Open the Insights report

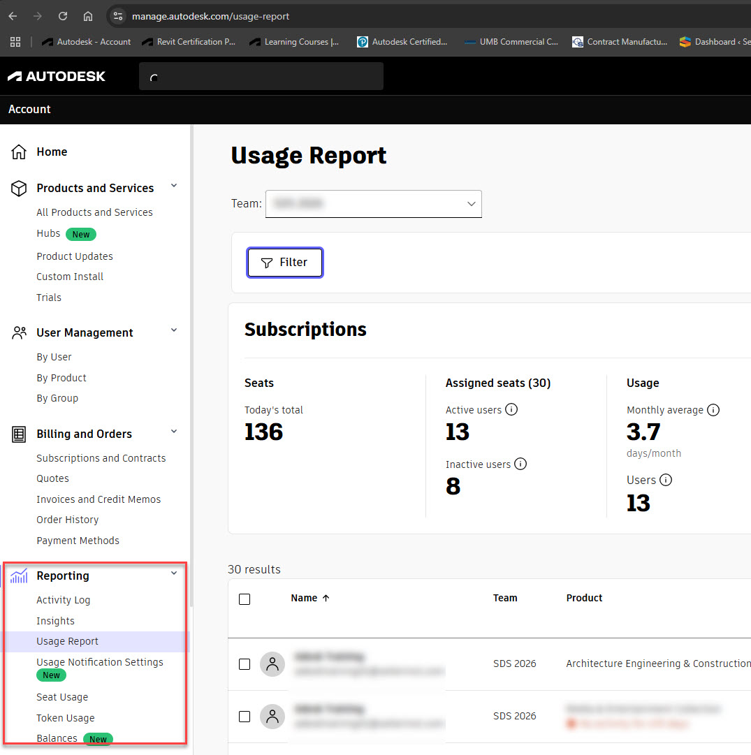(x=55, y=621)
